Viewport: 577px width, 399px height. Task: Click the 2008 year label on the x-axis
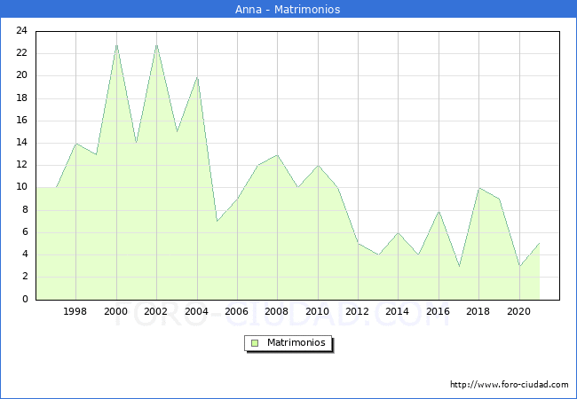coord(277,311)
